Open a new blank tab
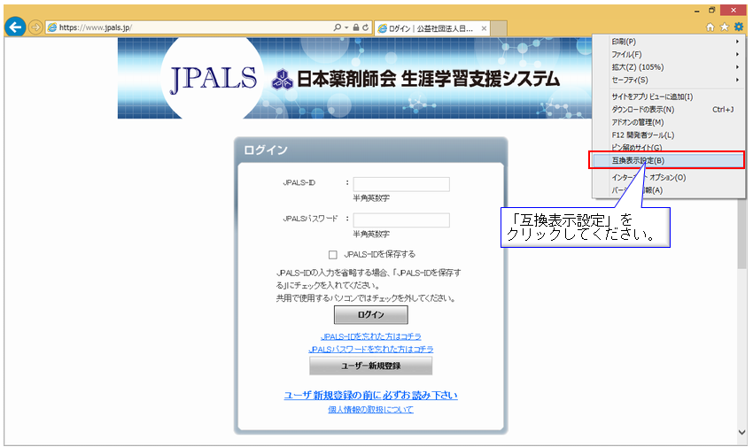753x447 pixels. (x=499, y=28)
